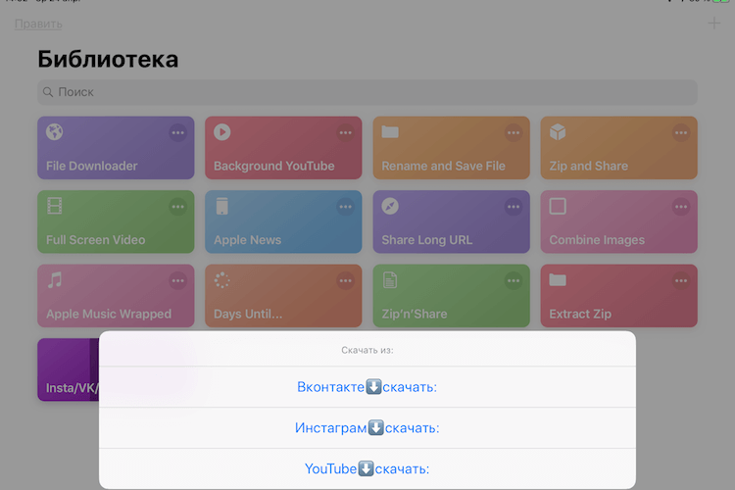Open Apple News more options
The height and width of the screenshot is (490, 735).
[x=346, y=207]
